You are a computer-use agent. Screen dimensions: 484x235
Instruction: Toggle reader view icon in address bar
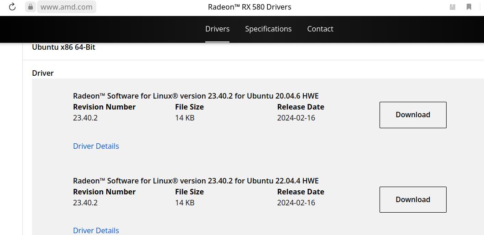click(x=452, y=7)
